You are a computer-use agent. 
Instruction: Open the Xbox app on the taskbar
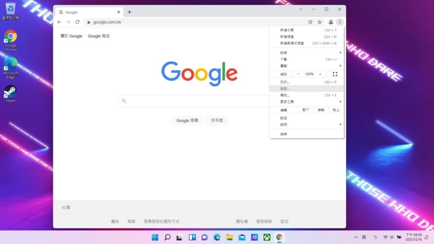pos(267,237)
